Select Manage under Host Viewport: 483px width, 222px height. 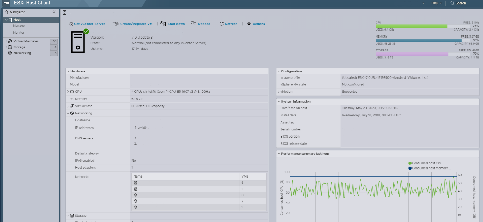(x=19, y=26)
